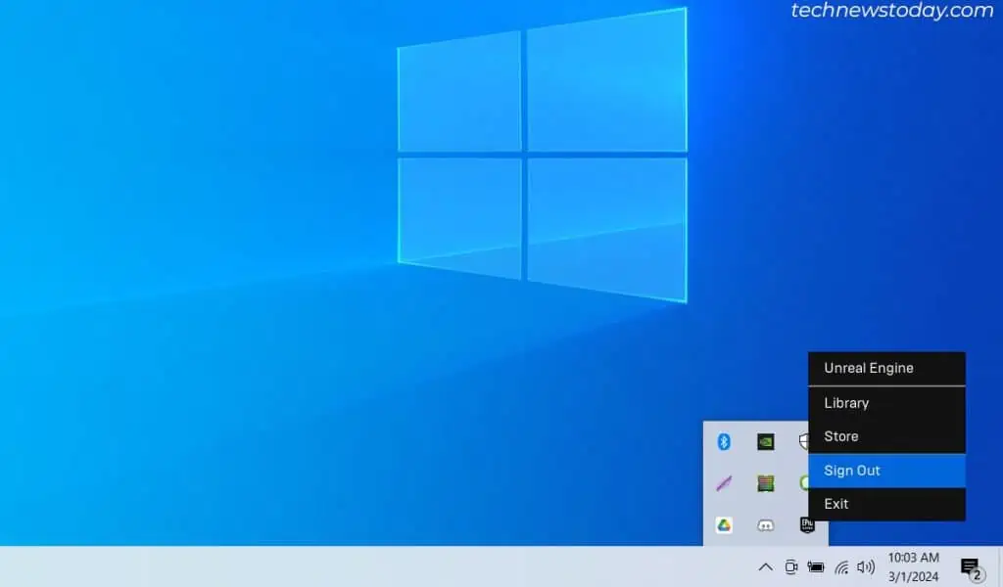
Task: Open Google Drive from the tray
Action: (x=723, y=525)
